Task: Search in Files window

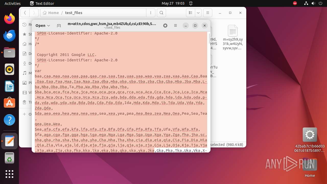Action: tap(161, 13)
